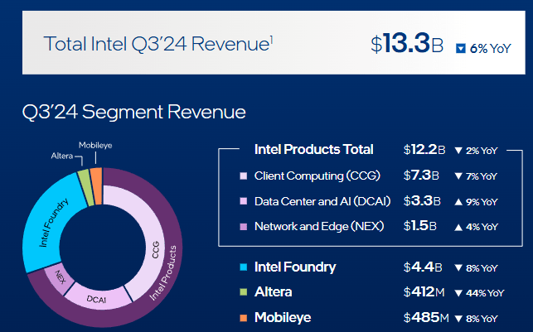Viewport: 533px width, 332px height.
Task: Click the down-arrow icon beside 6% YoY
Action: (462, 49)
